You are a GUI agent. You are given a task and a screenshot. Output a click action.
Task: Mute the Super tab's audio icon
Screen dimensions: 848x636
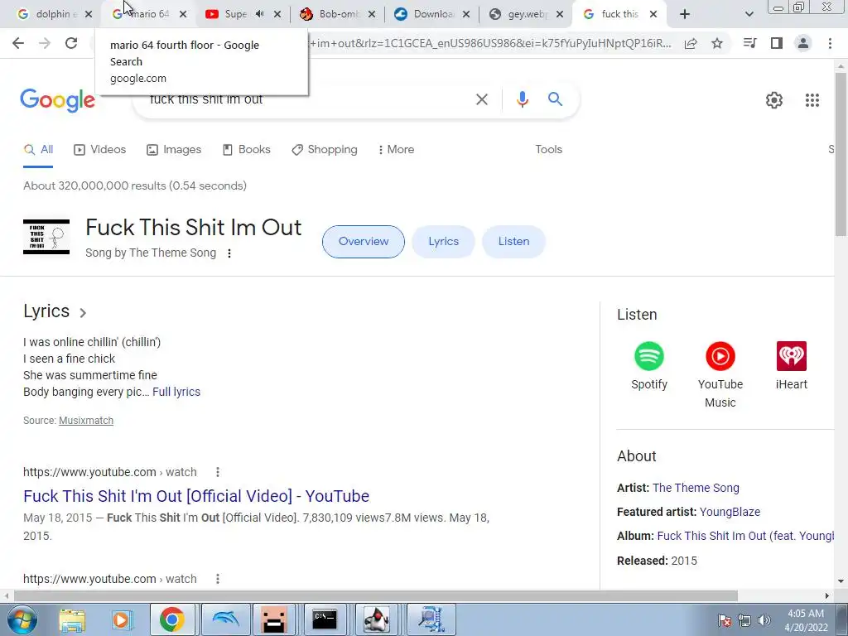coord(259,14)
